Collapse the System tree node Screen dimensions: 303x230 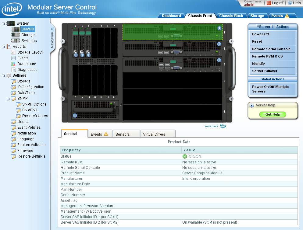coord(3,24)
